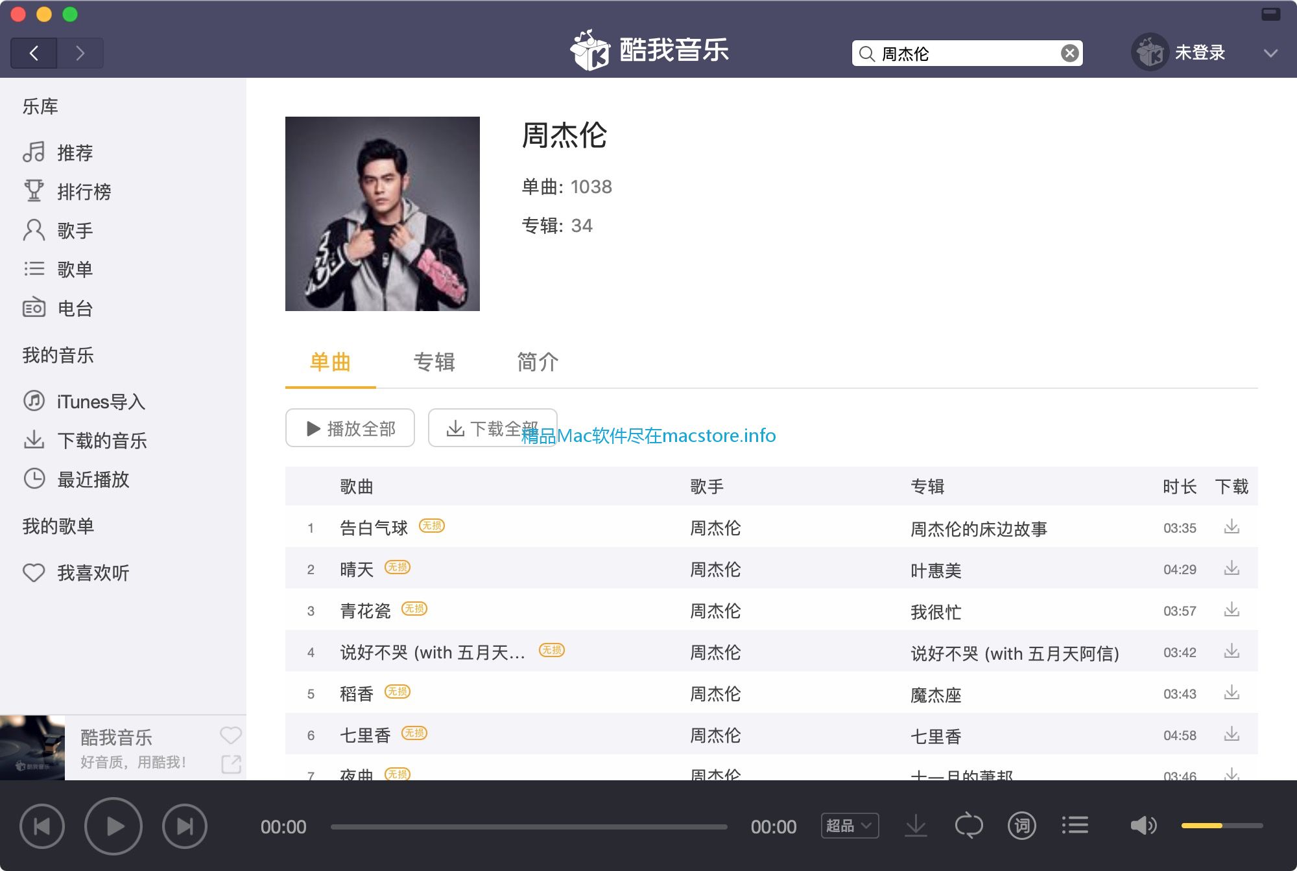The height and width of the screenshot is (871, 1297).
Task: Select song title 青花瓷
Action: (x=366, y=611)
